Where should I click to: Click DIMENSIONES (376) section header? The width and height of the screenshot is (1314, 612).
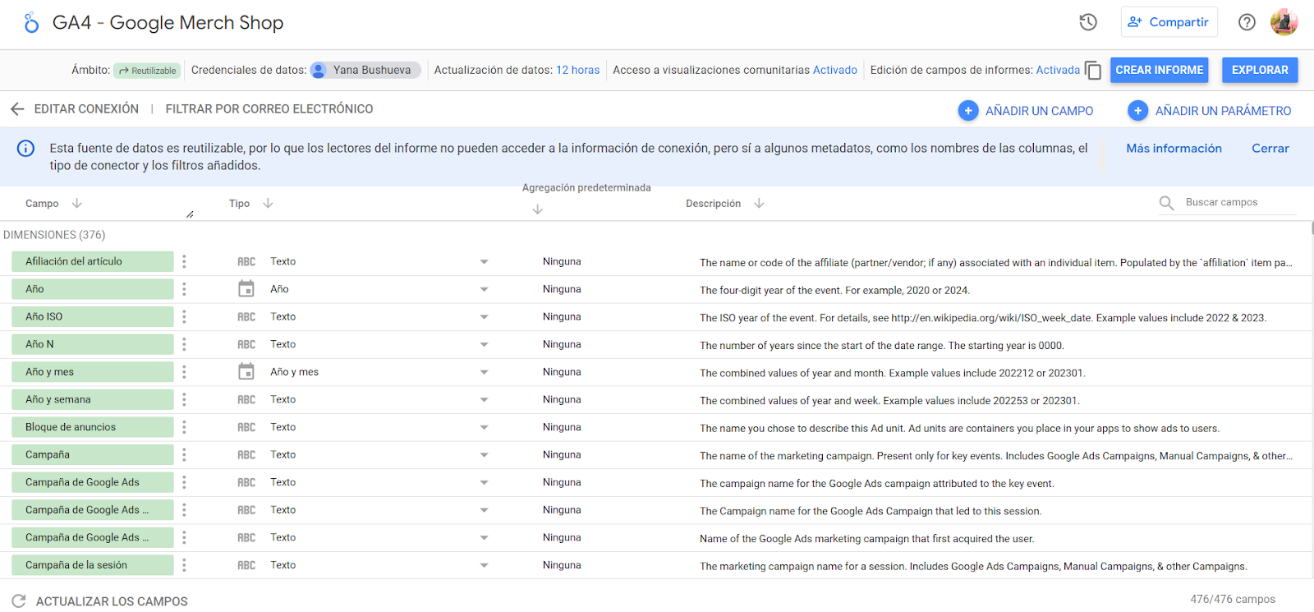click(x=54, y=235)
